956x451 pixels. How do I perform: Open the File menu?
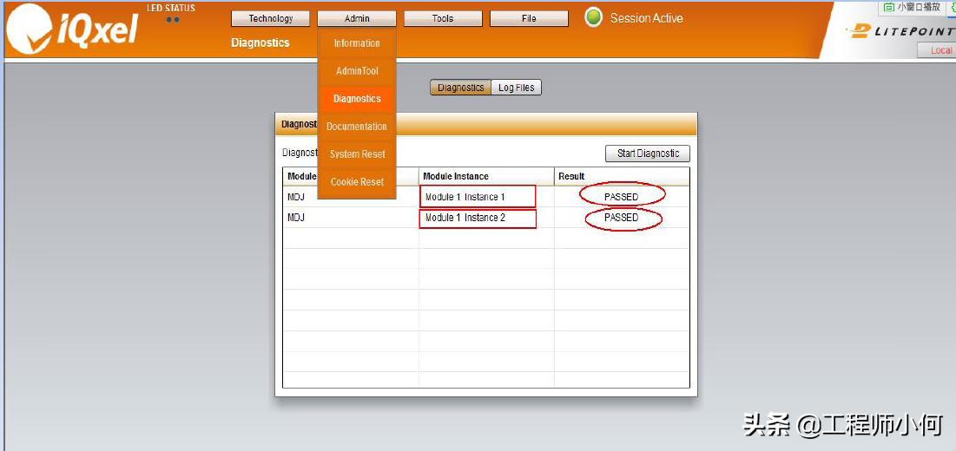point(529,19)
